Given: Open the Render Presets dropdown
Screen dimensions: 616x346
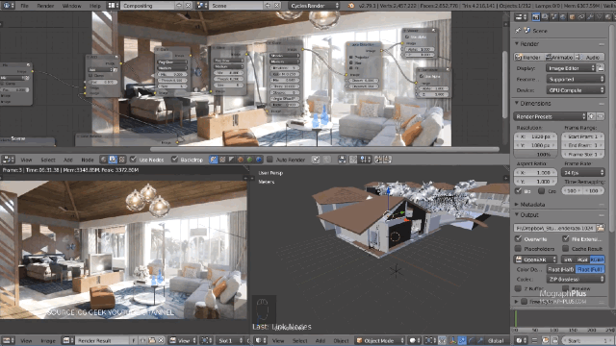Looking at the screenshot, I should click(550, 116).
